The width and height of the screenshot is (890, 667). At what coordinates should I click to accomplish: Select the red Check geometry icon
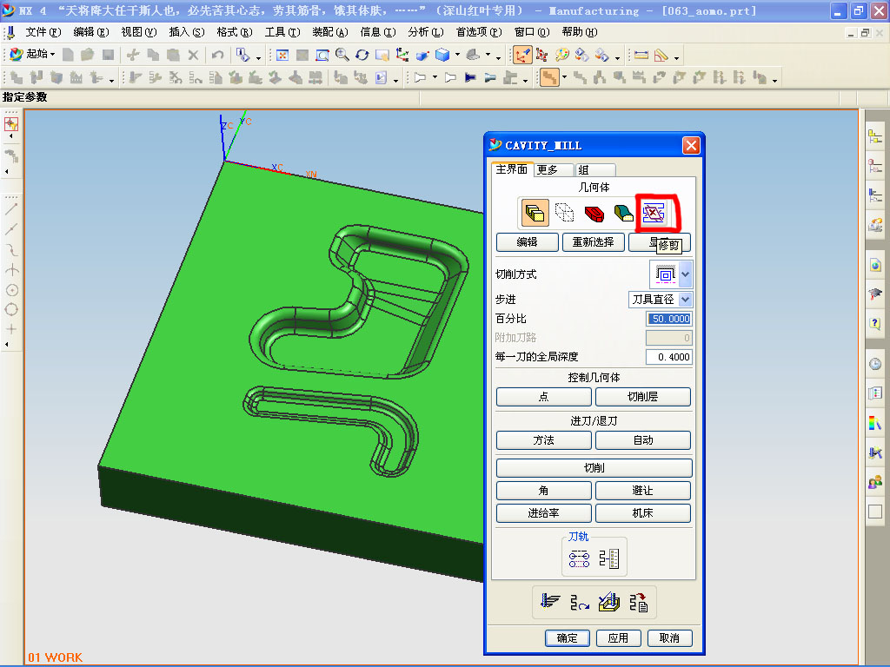coord(594,214)
